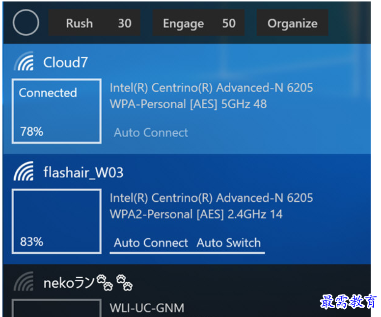Click the WPA2-Personal 2.4GHz details line
Viewport: 381px width, 317px height.
pyautogui.click(x=196, y=214)
